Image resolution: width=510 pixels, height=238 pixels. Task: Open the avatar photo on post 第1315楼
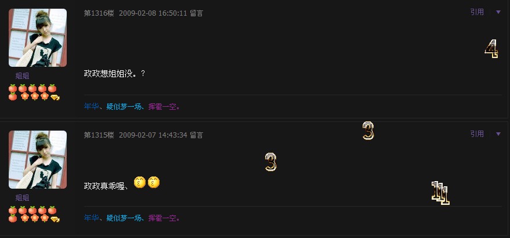[x=38, y=160]
